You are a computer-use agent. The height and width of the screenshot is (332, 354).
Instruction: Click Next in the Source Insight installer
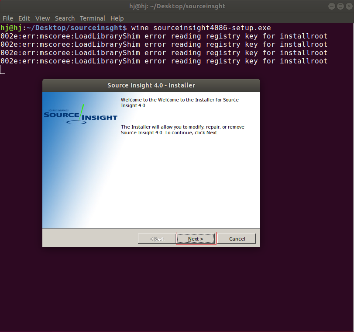(x=196, y=238)
